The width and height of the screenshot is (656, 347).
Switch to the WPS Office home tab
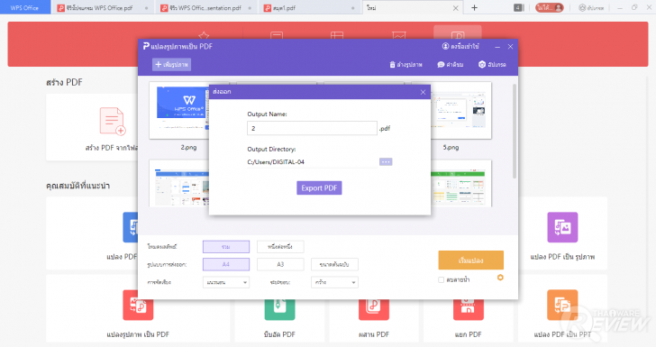pyautogui.click(x=24, y=7)
